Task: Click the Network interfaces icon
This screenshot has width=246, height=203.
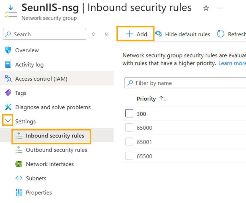Action: click(x=19, y=164)
